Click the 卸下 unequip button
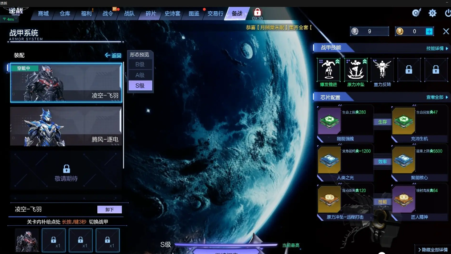The height and width of the screenshot is (254, 451). coord(110,210)
